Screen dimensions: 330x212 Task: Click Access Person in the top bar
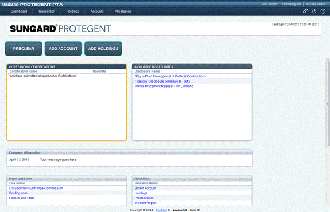[316, 4]
